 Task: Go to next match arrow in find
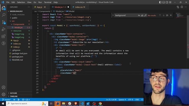(x=164, y=15)
